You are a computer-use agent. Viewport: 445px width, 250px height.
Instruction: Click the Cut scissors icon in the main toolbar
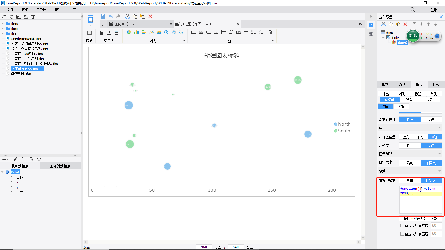click(128, 16)
